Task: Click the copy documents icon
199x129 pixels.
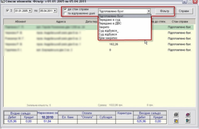Action: coord(176,121)
